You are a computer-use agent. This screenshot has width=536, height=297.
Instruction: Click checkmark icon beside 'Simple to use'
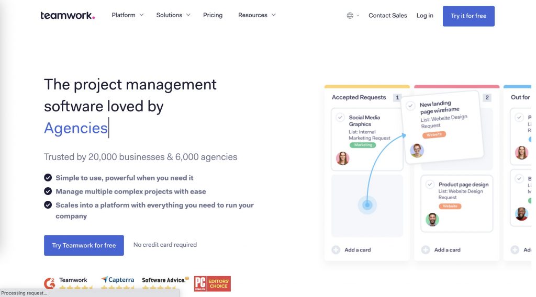tap(48, 177)
